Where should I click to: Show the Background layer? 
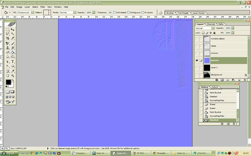pos(197,75)
